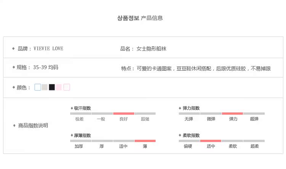The image size is (286, 169).
Task: Click the 产品信息 section heading
Action: coord(152,18)
